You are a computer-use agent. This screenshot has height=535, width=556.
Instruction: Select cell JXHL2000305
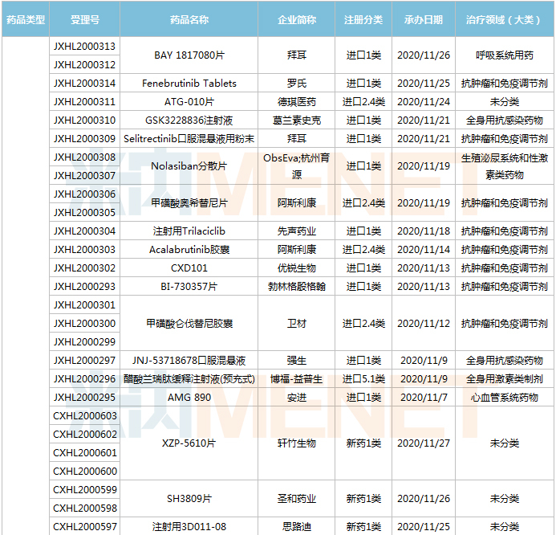point(84,212)
